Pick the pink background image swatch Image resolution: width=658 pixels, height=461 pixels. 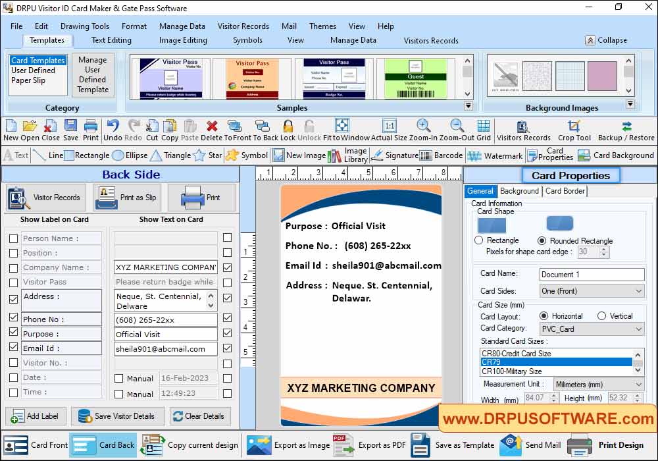602,76
